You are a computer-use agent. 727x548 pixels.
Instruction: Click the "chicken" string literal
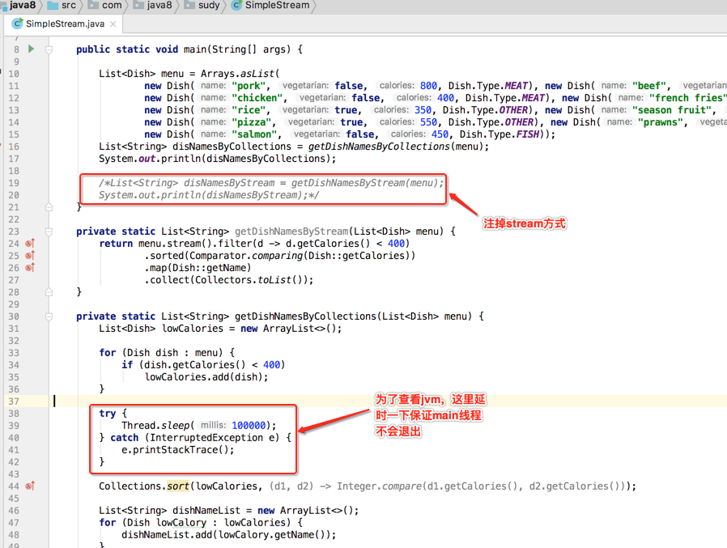257,98
